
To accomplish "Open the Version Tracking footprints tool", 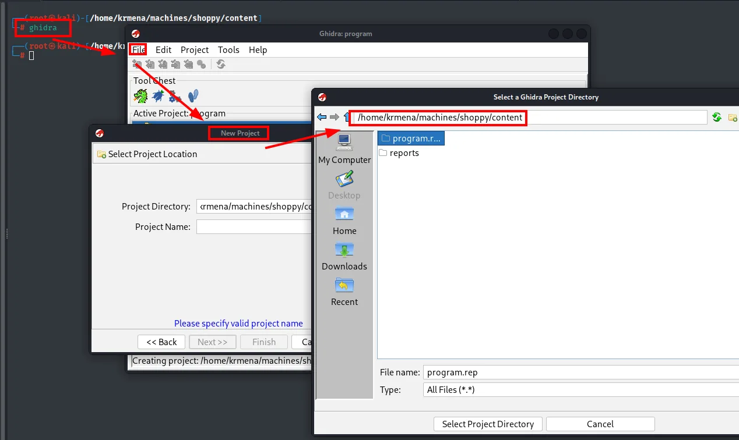I will pyautogui.click(x=193, y=96).
